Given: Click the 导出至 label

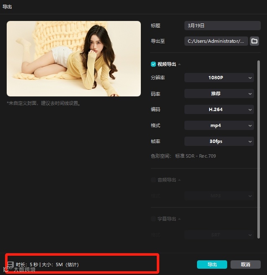Looking at the screenshot, I should pos(158,41).
